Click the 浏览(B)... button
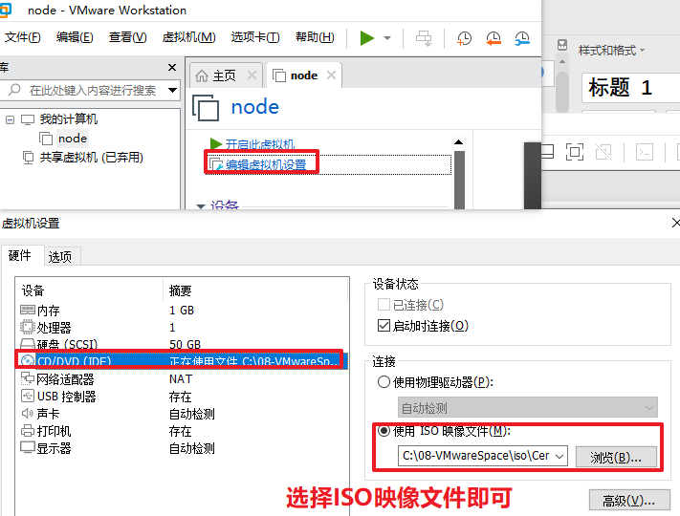Viewport: 680px width, 516px height. 616,457
